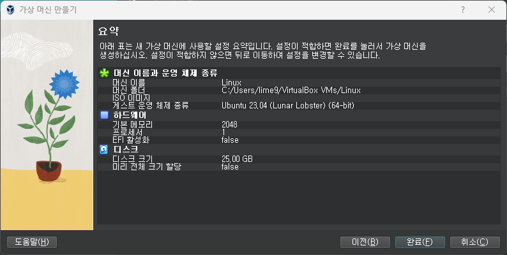This screenshot has height=255, width=507.
Task: Select the EFI 활성화 row label
Action: click(x=131, y=140)
